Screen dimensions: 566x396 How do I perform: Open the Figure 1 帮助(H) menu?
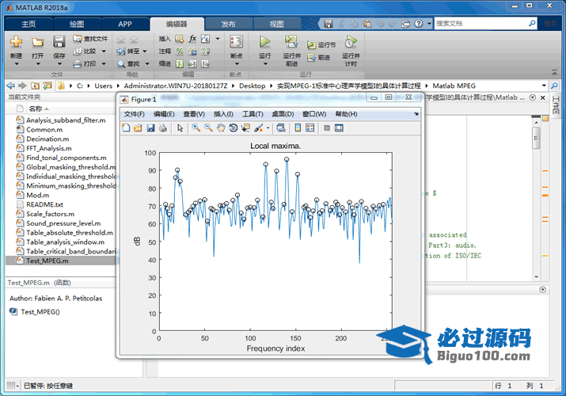pyautogui.click(x=346, y=114)
